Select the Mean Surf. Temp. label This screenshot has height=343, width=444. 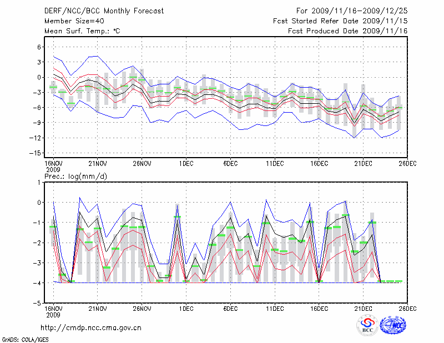(x=82, y=31)
